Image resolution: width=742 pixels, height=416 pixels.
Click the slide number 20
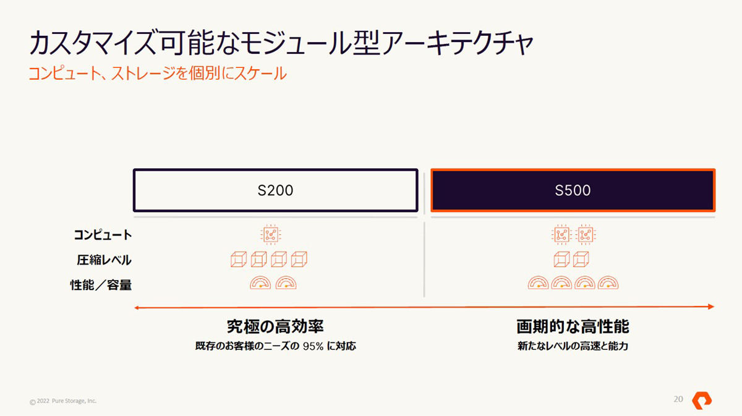pos(678,399)
